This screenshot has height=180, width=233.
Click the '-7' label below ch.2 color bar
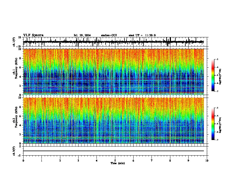(217, 140)
